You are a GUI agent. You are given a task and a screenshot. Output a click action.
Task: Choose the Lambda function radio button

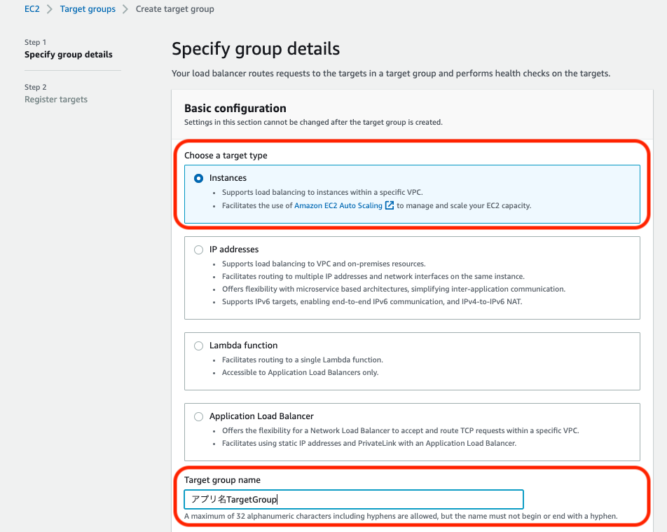click(x=199, y=346)
